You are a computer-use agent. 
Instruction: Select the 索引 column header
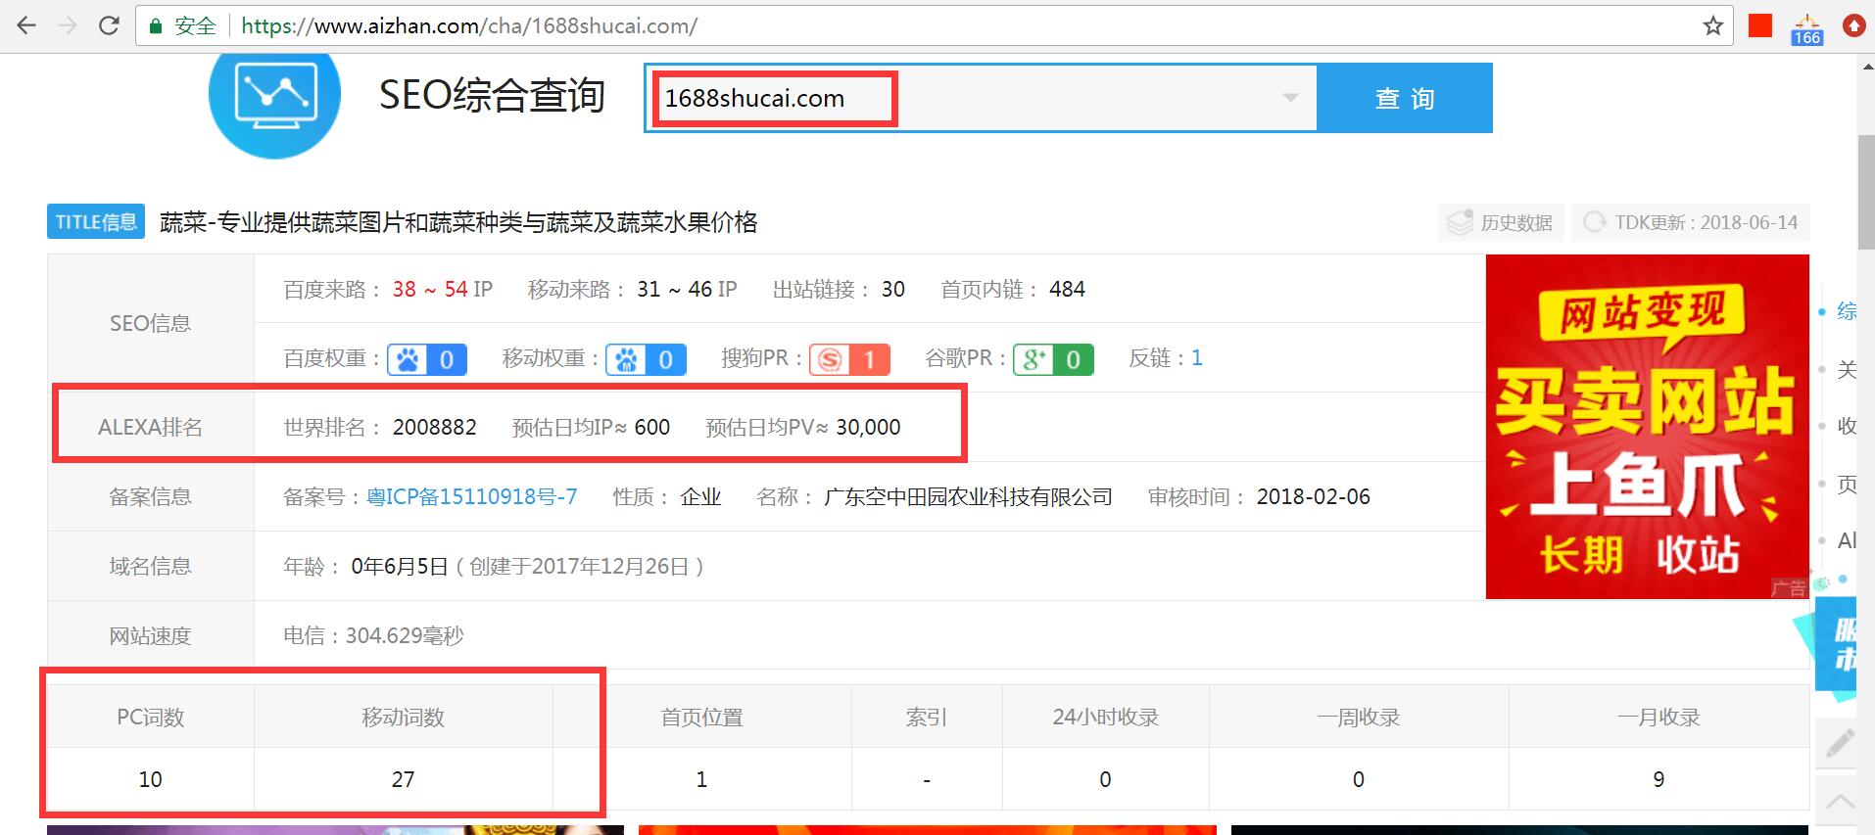[927, 718]
